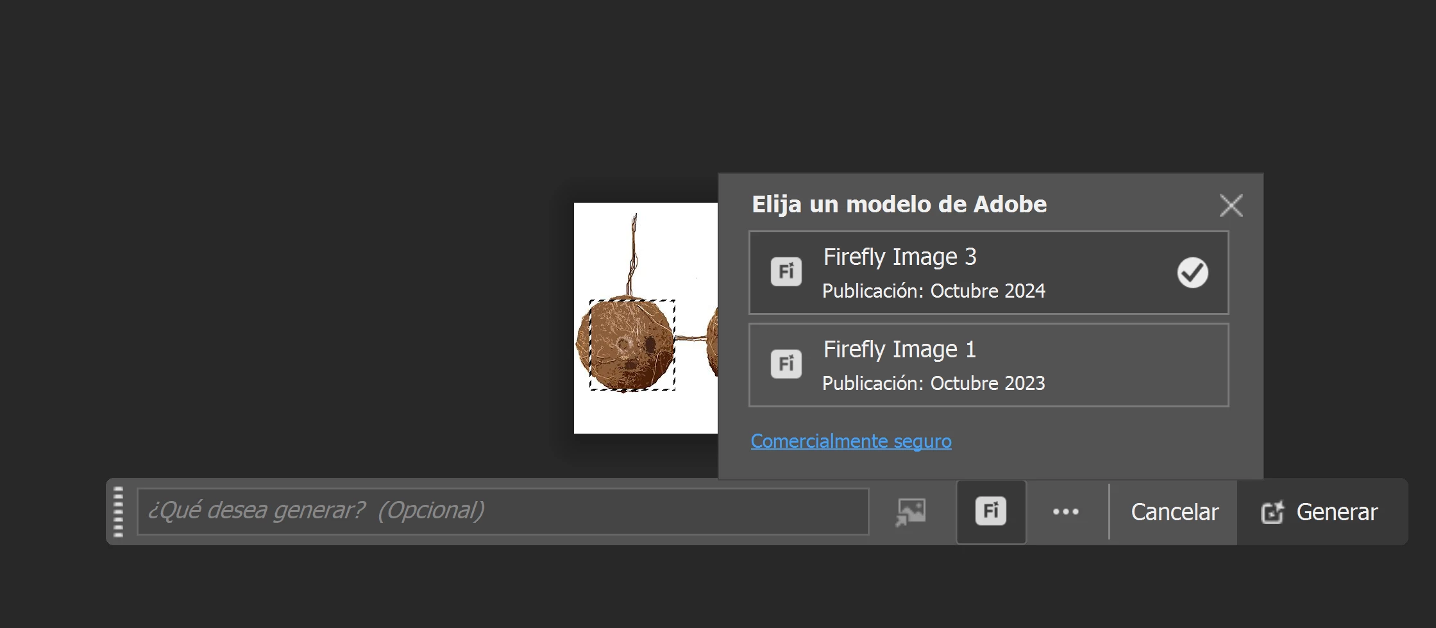Click the Fi icon beside Firefly Image 1

(x=786, y=364)
